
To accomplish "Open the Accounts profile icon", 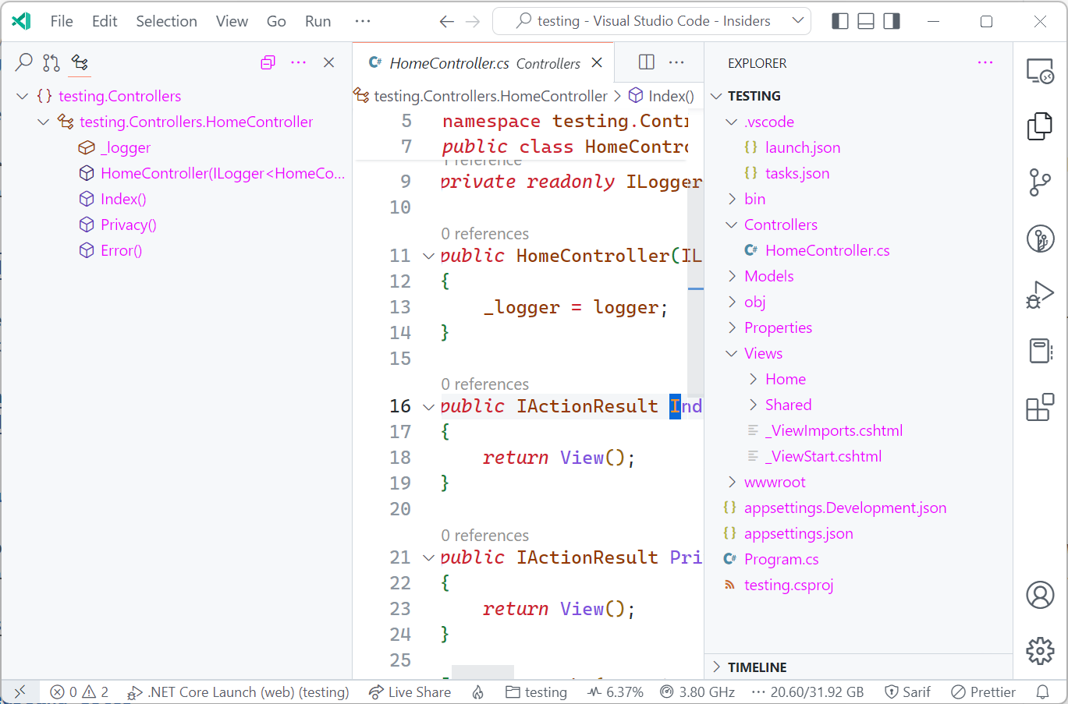I will pyautogui.click(x=1040, y=595).
